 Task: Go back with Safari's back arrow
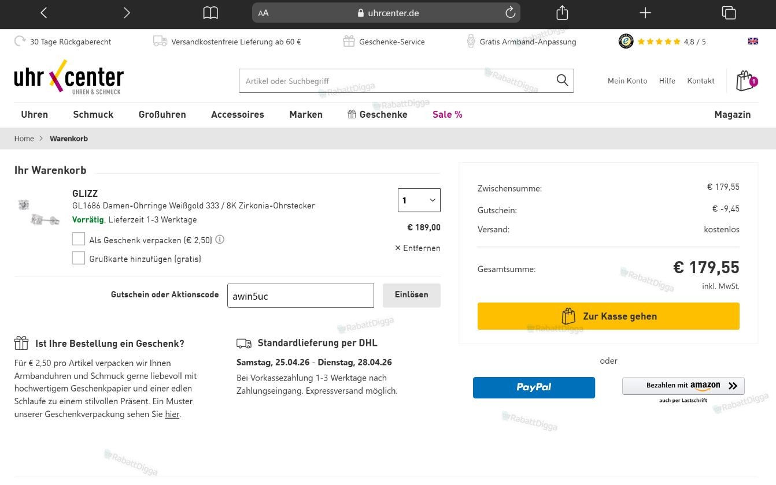coord(44,13)
